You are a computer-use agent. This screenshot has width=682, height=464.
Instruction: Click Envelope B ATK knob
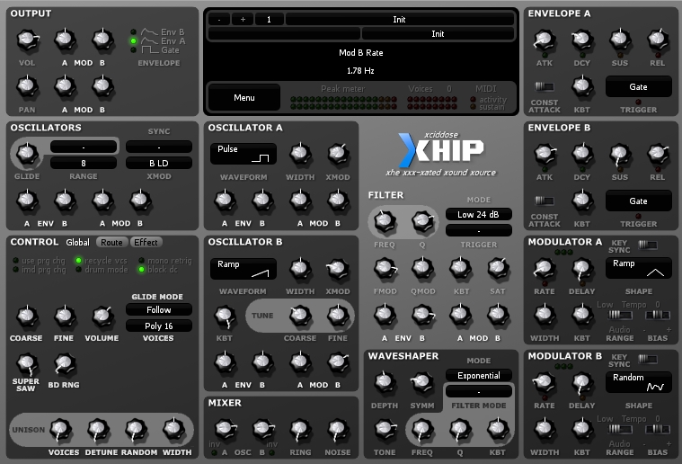tap(545, 154)
